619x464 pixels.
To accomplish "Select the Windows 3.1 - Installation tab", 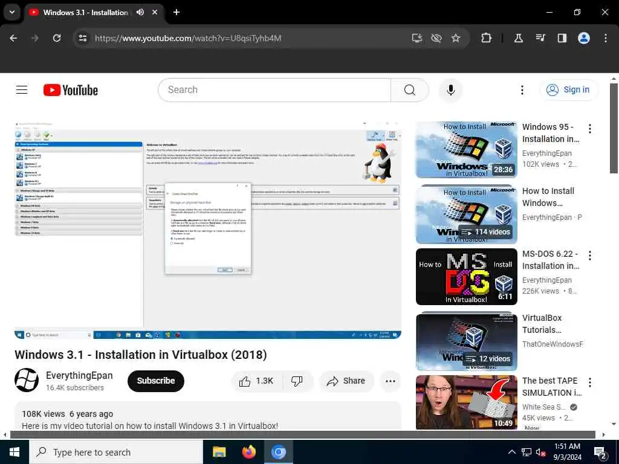I will pos(86,13).
